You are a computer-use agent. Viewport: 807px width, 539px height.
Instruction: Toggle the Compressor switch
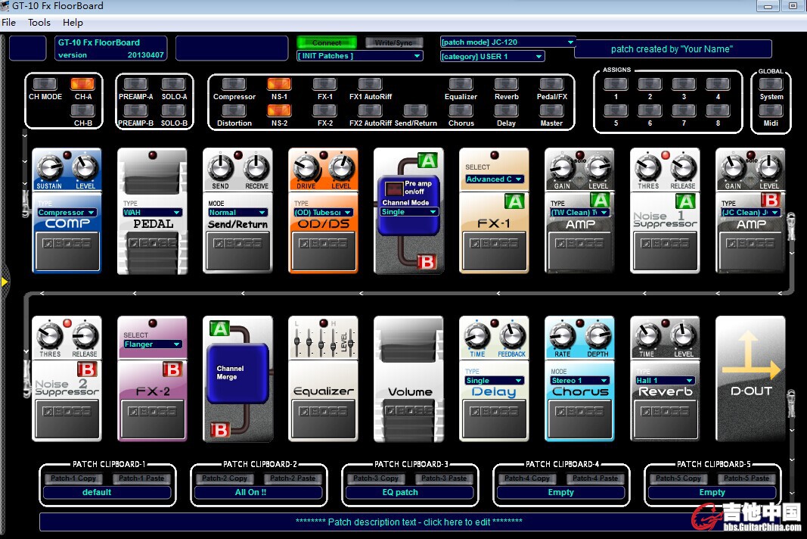[x=234, y=85]
